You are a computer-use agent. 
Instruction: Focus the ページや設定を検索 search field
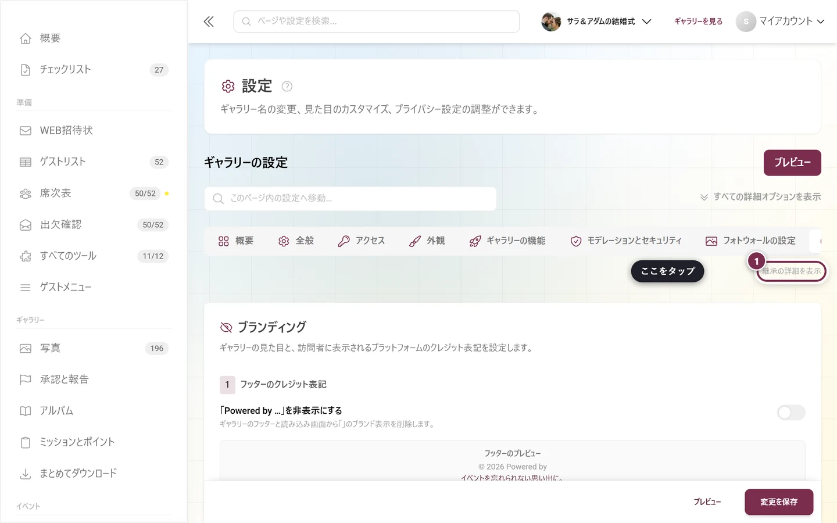(x=377, y=22)
